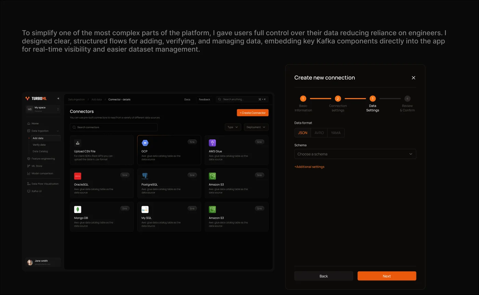Click the ML Store sidebar icon
Image resolution: width=479 pixels, height=295 pixels.
tap(29, 166)
